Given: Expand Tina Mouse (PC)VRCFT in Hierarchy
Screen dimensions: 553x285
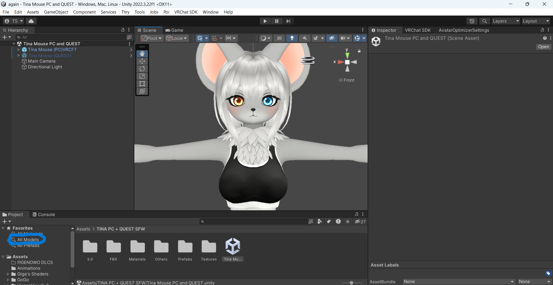Looking at the screenshot, I should pyautogui.click(x=19, y=50).
